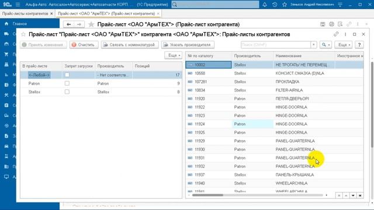Select catalog number 10558 row
This screenshot has height=210, width=374.
pyautogui.click(x=275, y=73)
